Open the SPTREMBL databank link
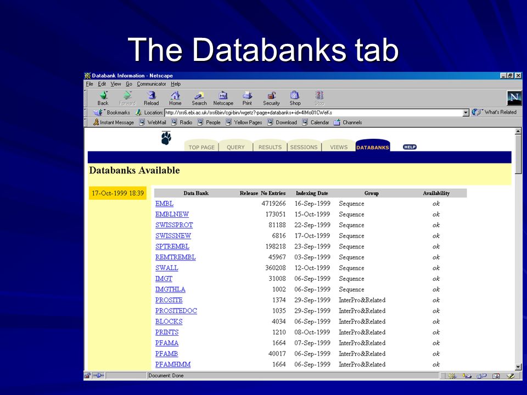The height and width of the screenshot is (395, 527). (x=172, y=246)
